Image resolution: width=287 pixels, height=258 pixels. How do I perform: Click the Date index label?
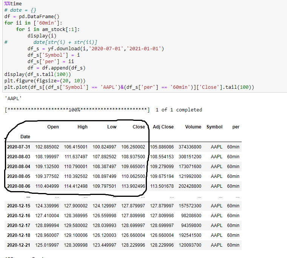click(25, 137)
